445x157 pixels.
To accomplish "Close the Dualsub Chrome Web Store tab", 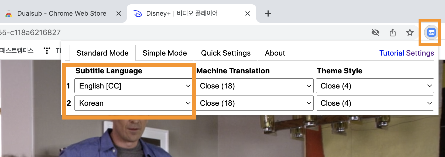I will click(118, 13).
